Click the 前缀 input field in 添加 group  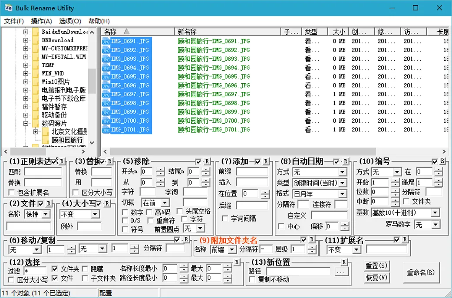(252, 172)
